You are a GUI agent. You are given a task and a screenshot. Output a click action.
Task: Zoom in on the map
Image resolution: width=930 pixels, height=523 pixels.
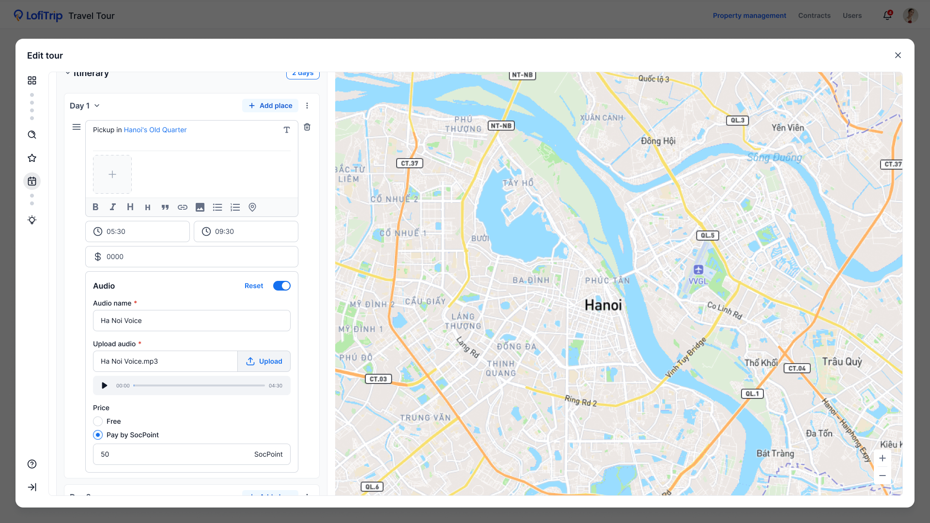(x=883, y=458)
